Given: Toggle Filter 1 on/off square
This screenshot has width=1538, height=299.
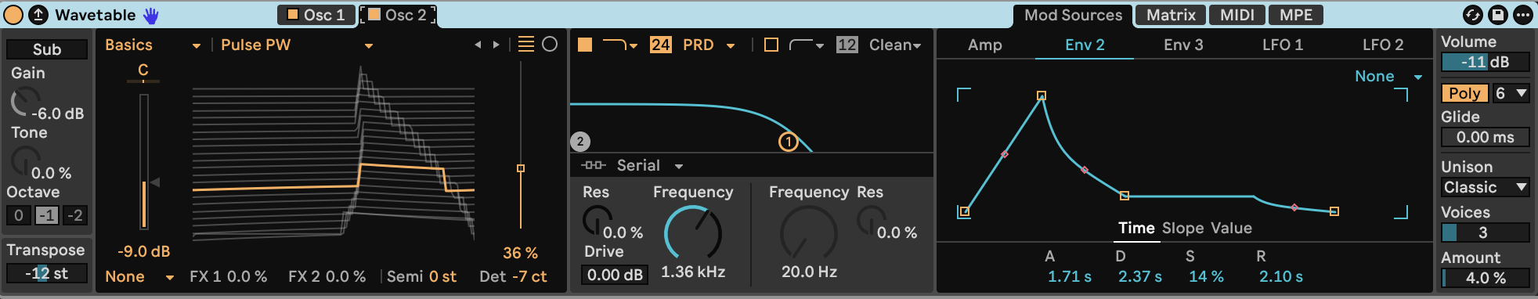Looking at the screenshot, I should [585, 45].
